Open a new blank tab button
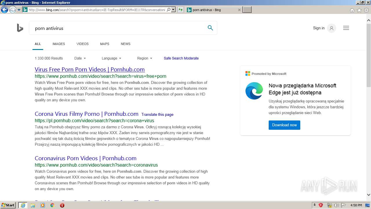The width and height of the screenshot is (371, 209). point(247,10)
